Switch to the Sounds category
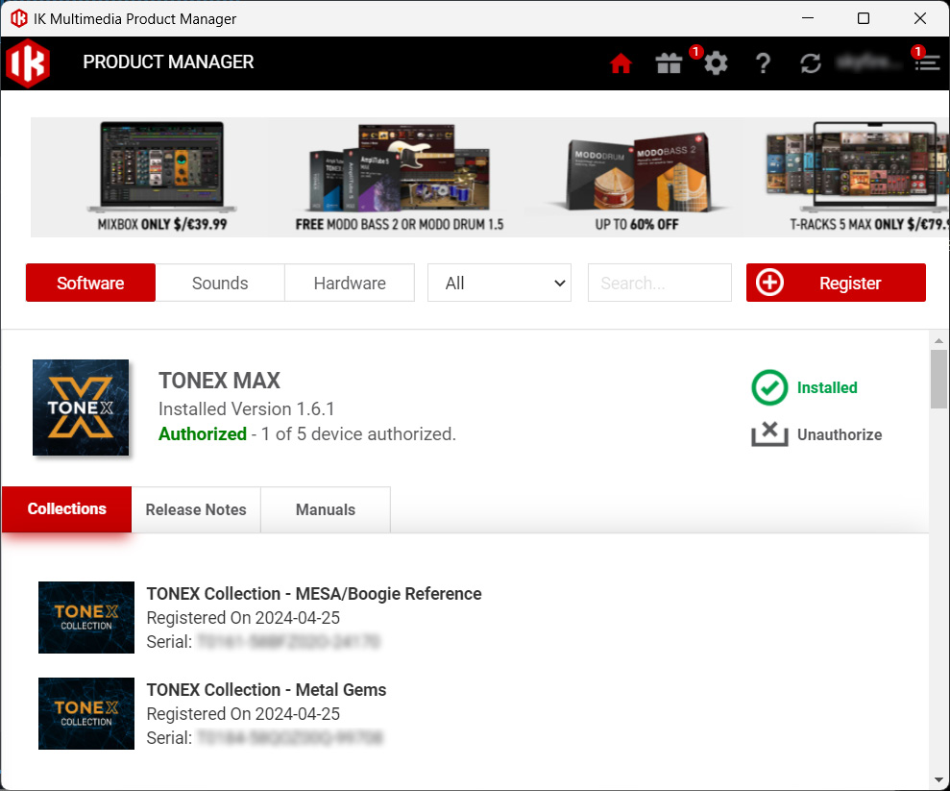Screen dimensions: 950x791 pyautogui.click(x=220, y=283)
